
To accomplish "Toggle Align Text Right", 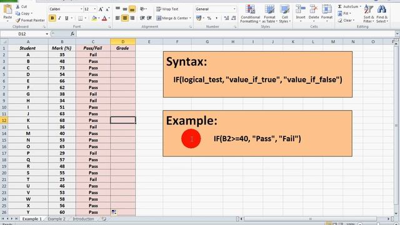I will [x=132, y=18].
